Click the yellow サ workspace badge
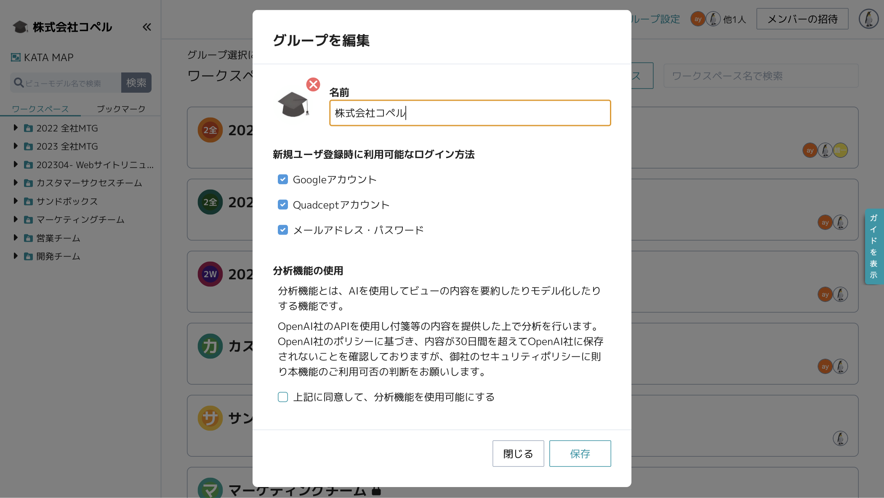Screen dimensions: 884x498 (x=210, y=418)
